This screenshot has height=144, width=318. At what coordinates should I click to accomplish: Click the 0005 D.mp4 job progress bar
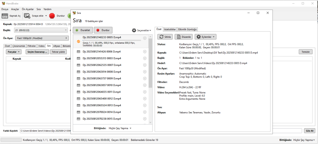click(112, 40)
